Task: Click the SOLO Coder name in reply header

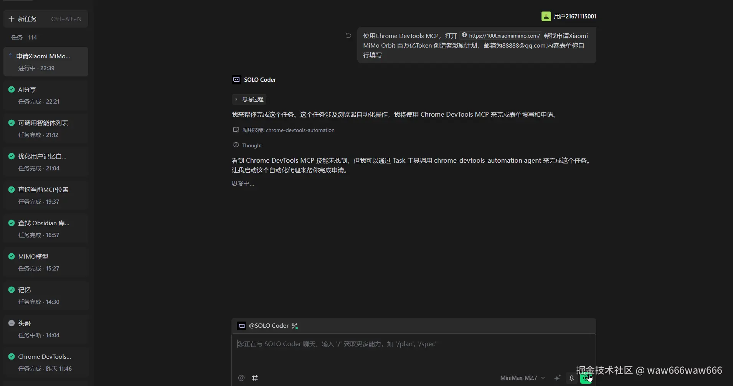Action: tap(260, 79)
